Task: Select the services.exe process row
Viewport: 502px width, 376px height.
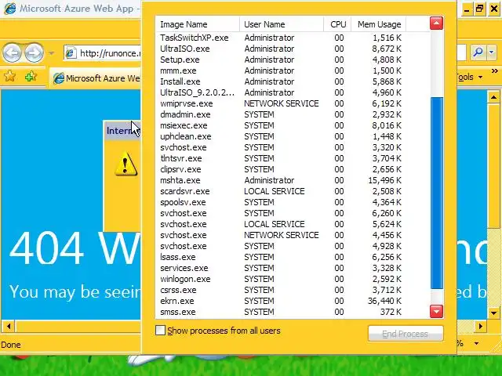Action: [293, 268]
